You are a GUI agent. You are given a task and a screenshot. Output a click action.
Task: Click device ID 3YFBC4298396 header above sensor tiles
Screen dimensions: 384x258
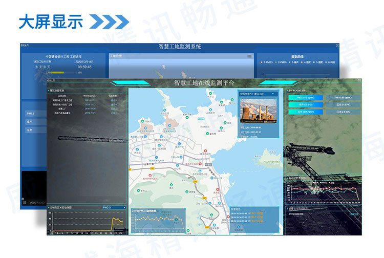tap(297, 91)
